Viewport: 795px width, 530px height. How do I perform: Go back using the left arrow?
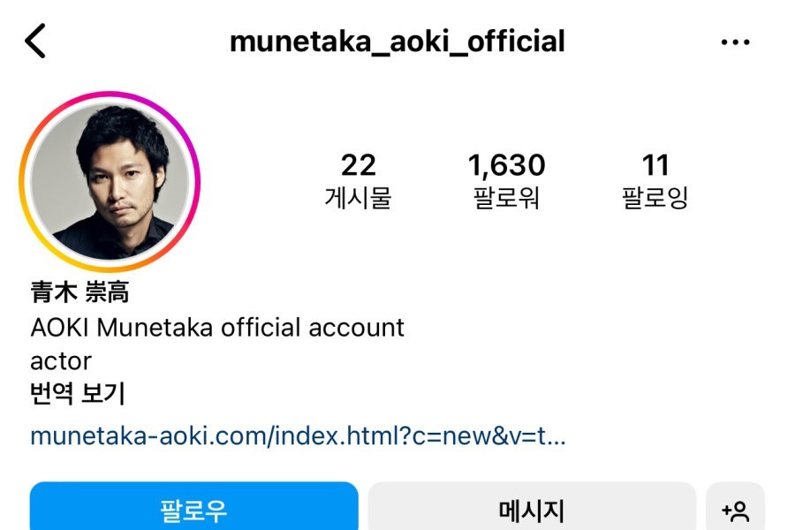click(x=35, y=41)
